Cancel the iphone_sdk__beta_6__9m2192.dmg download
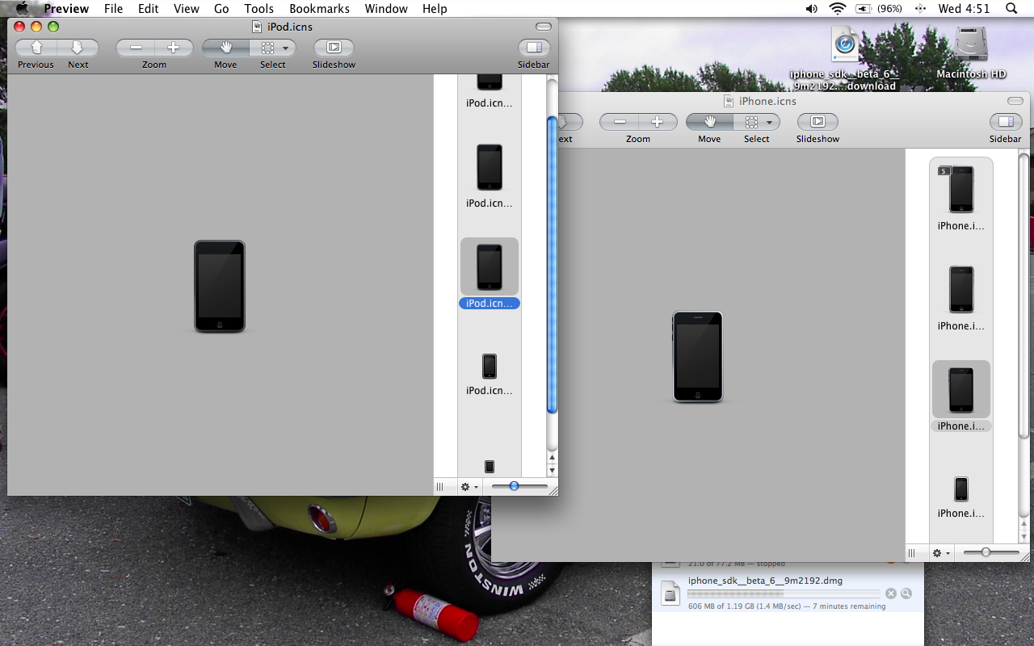The height and width of the screenshot is (646, 1034). [891, 594]
